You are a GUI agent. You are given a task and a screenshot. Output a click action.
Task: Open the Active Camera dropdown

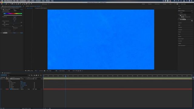[x=62, y=71]
